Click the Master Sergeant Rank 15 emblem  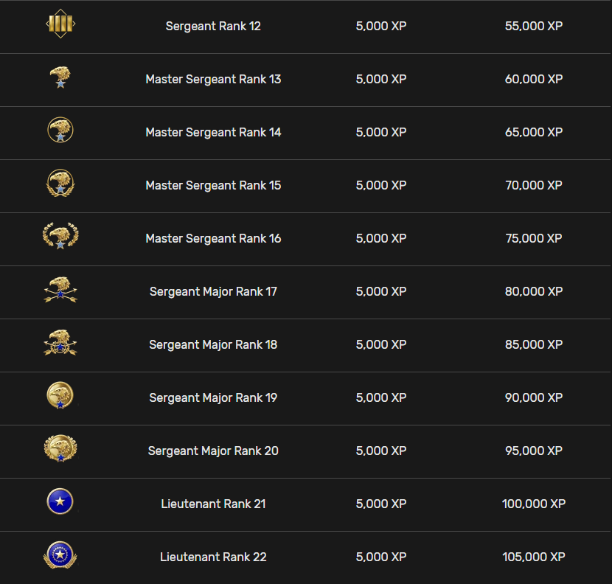60,184
